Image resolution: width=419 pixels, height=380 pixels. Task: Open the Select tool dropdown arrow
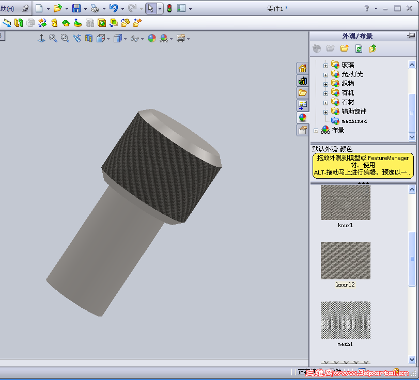click(160, 9)
